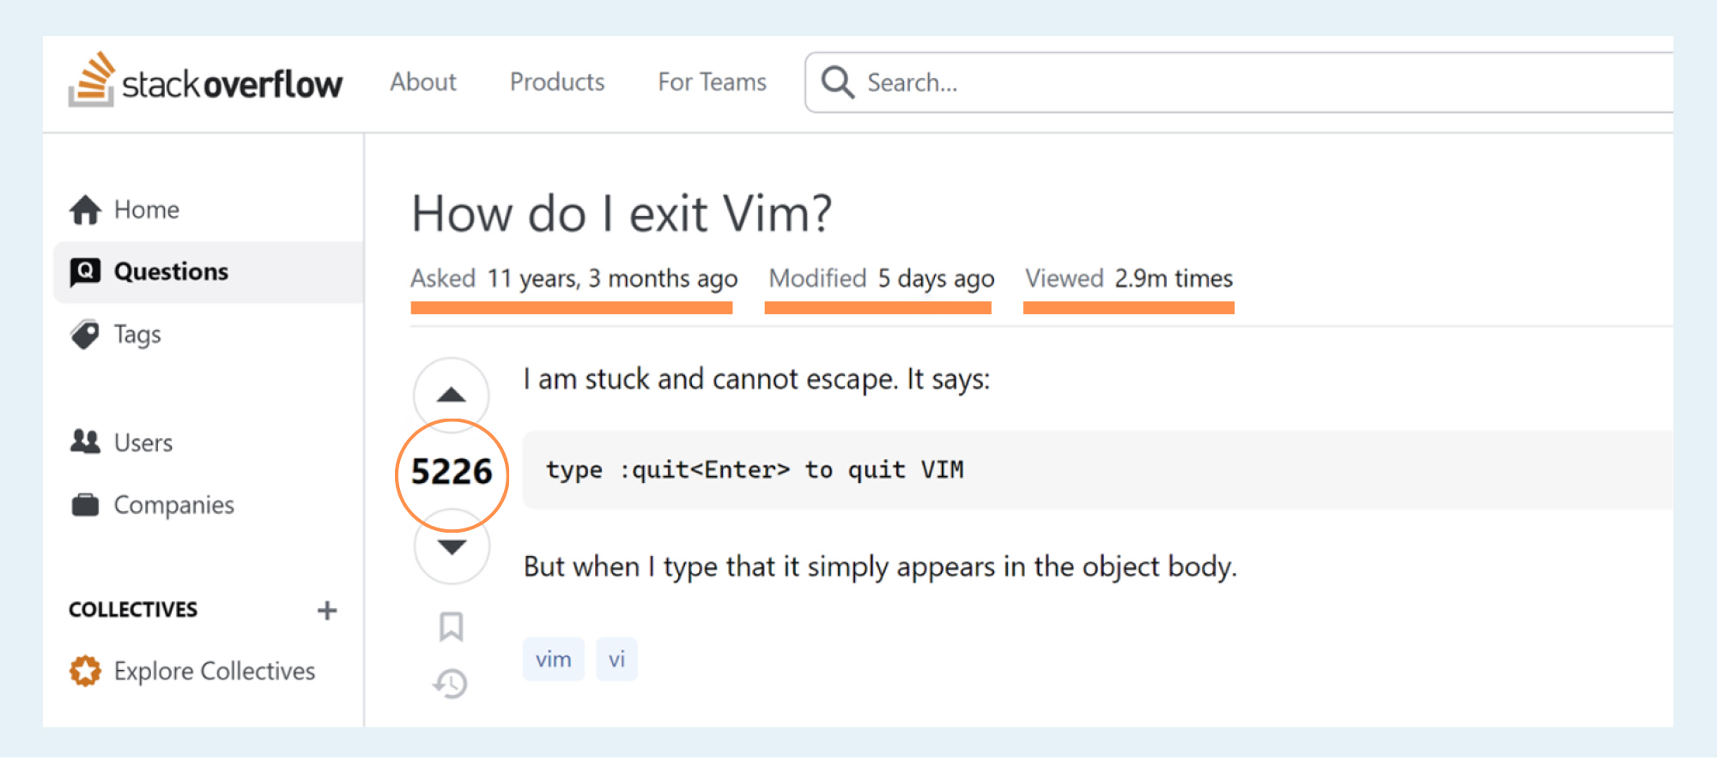The image size is (1717, 760).
Task: Upvote the question
Action: 451,395
